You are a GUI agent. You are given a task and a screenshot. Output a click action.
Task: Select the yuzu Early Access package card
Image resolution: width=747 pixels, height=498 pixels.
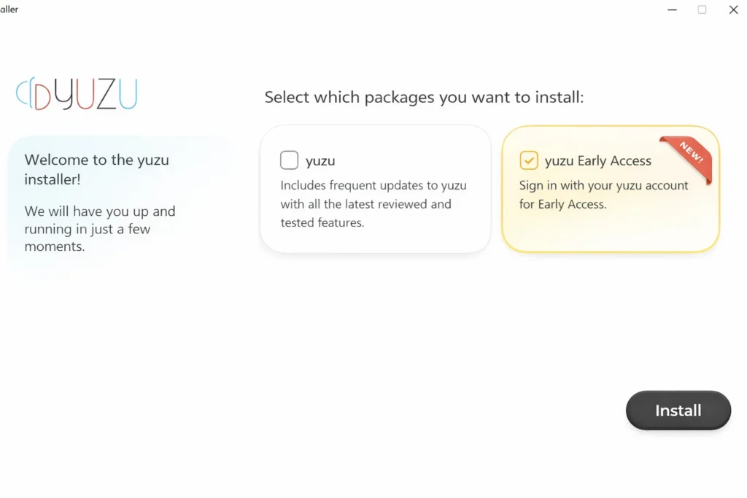(x=610, y=190)
